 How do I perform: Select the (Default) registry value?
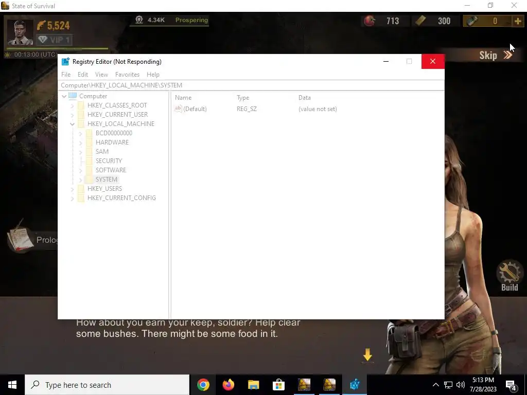[195, 109]
